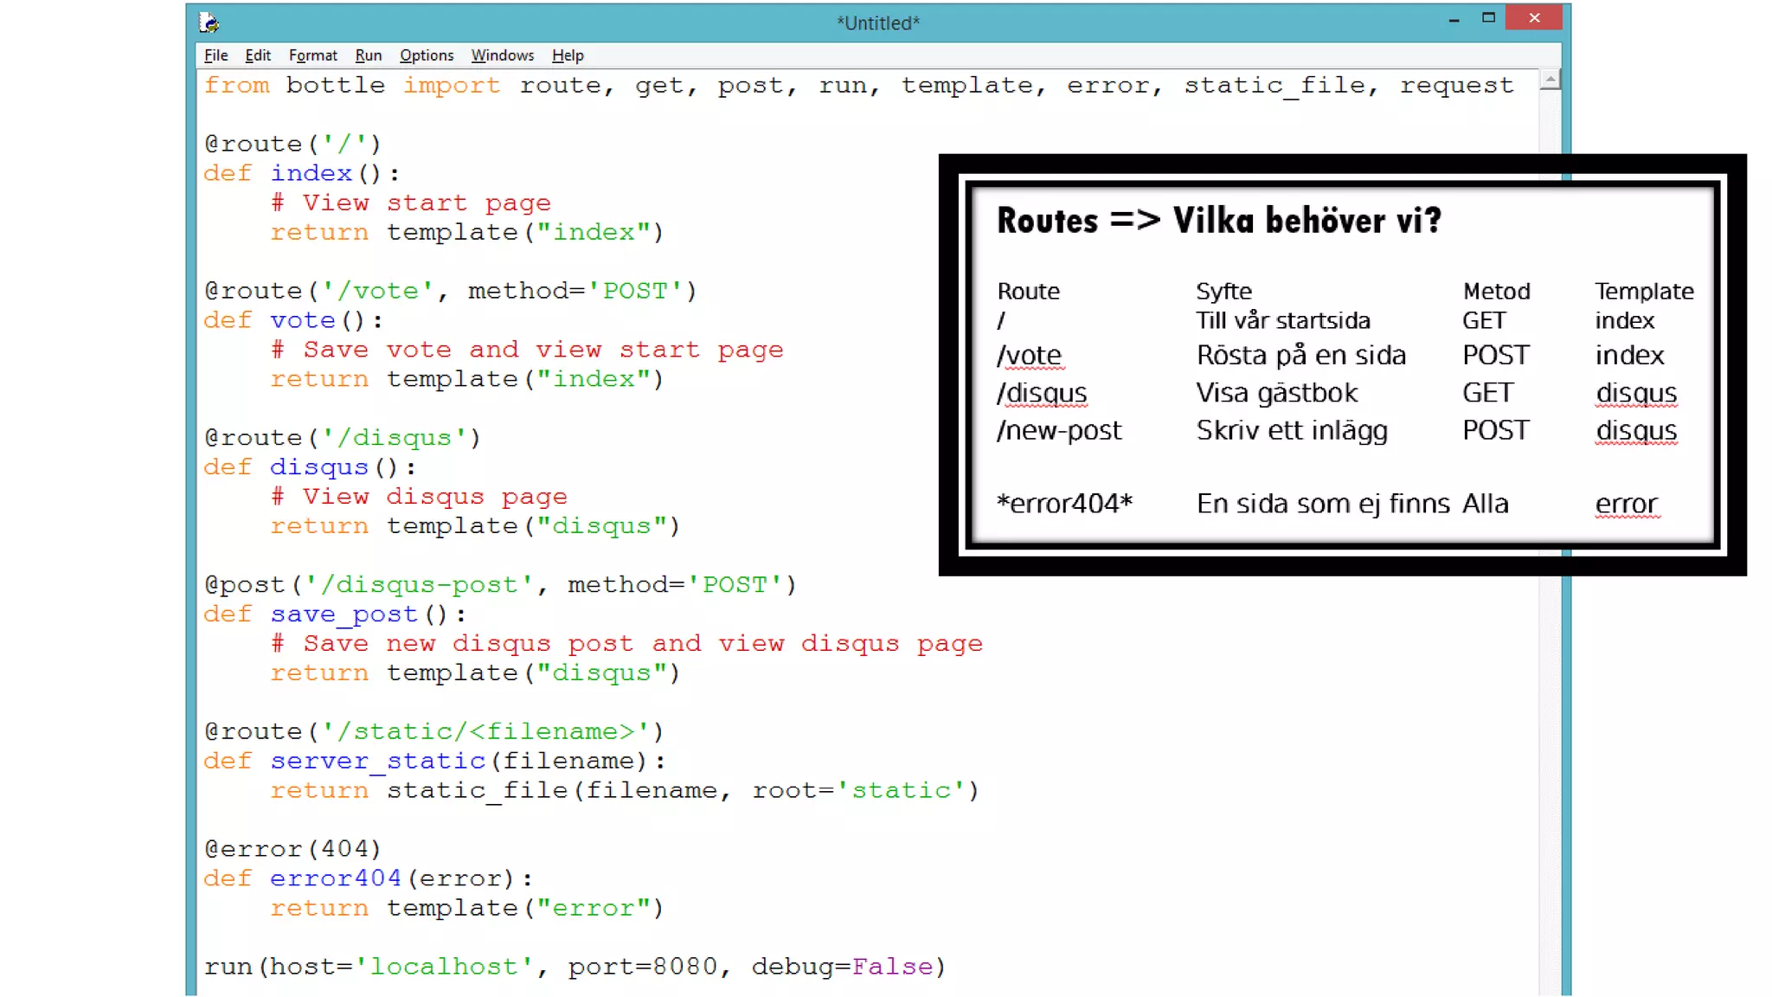Click the '/vote' route in the table

1029,356
